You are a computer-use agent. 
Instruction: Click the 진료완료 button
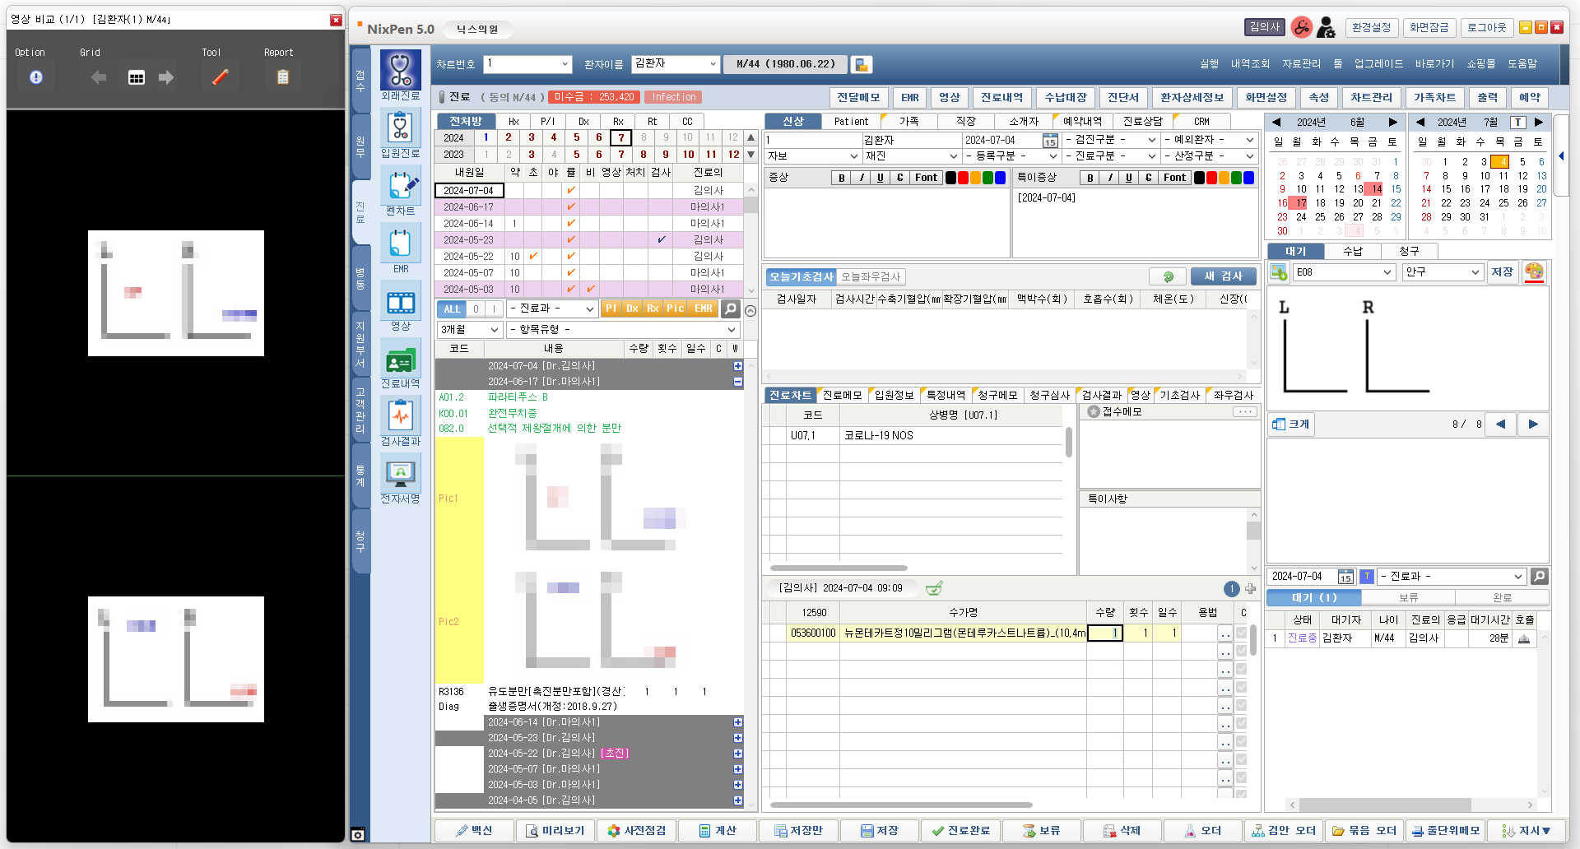(x=960, y=831)
